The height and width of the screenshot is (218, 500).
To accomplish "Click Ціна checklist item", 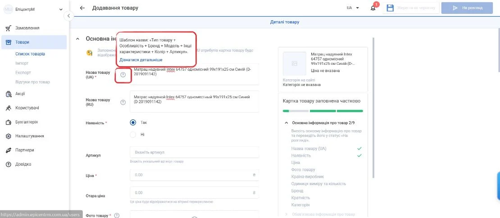I will pyautogui.click(x=295, y=163).
